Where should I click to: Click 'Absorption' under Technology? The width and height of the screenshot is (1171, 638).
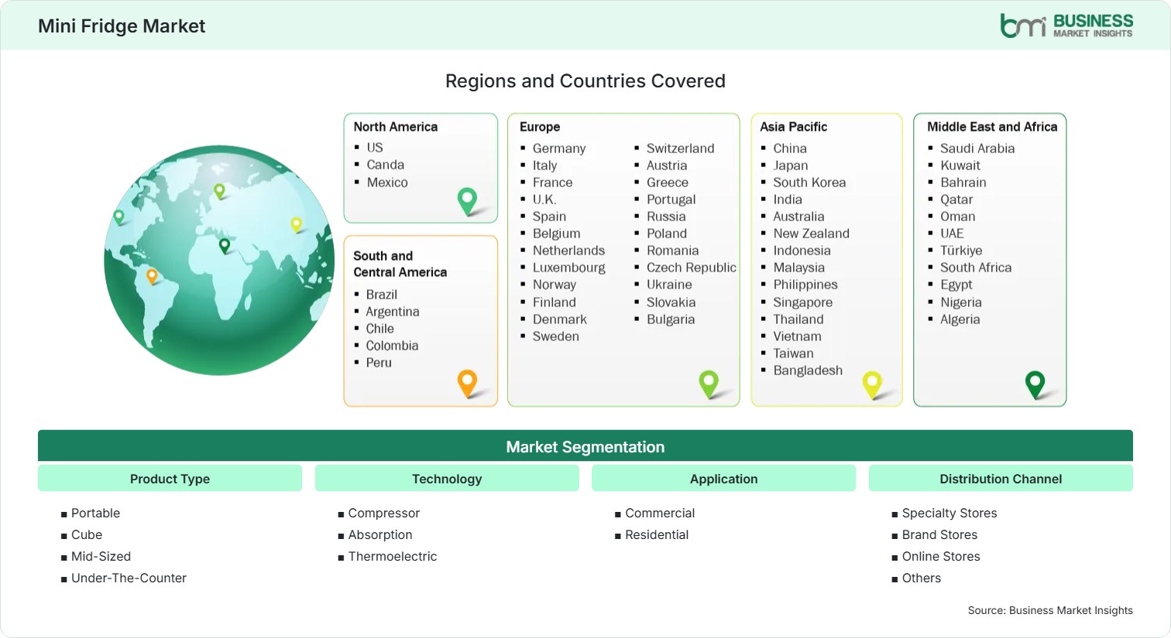point(380,535)
